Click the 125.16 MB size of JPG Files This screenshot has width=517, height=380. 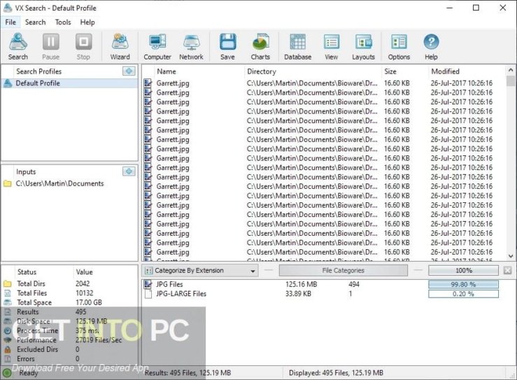click(x=302, y=284)
